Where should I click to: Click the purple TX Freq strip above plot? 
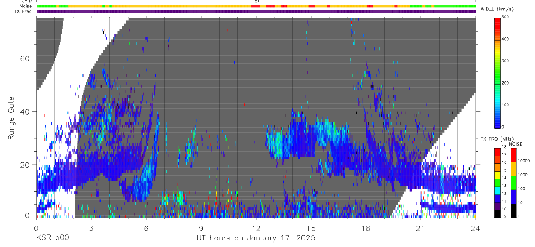pyautogui.click(x=256, y=11)
